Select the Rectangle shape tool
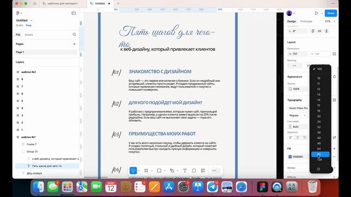Image resolution: width=351 pixels, height=197 pixels. tap(159, 171)
